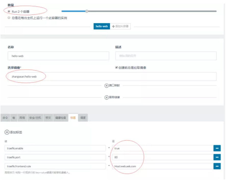The width and height of the screenshot is (226, 181).
Task: Click the 添加从容器 sidekick button
Action: click(x=120, y=26)
